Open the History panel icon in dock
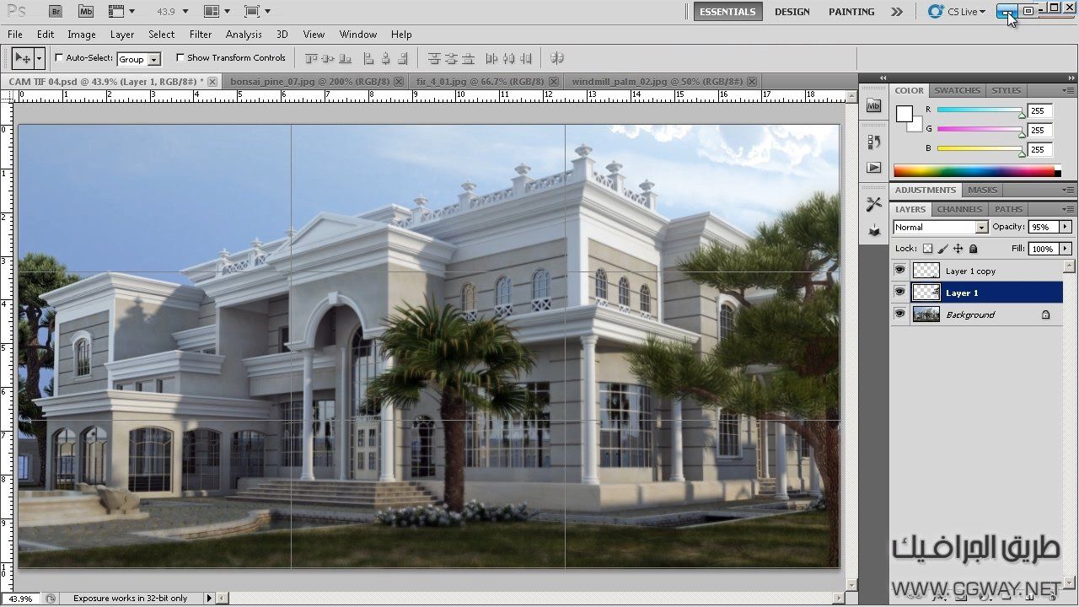This screenshot has height=607, width=1079. coord(873,142)
